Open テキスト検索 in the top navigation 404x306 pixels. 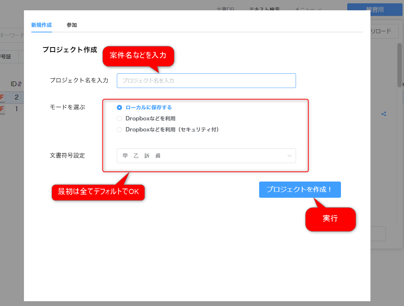pos(264,9)
